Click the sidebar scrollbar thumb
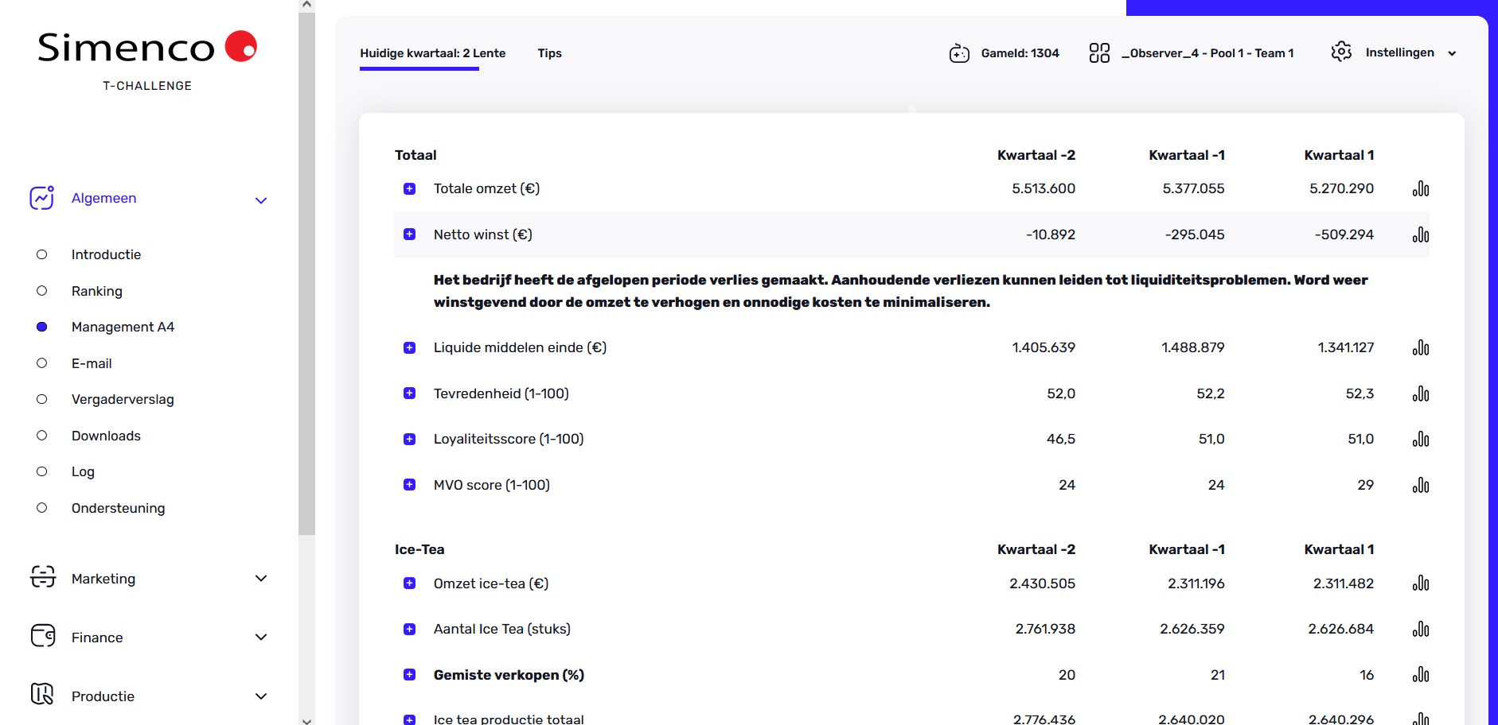Screen dimensions: 1498x725 (x=306, y=273)
